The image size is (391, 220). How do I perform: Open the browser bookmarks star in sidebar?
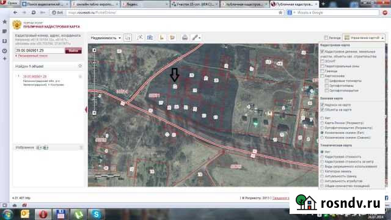click(4, 22)
